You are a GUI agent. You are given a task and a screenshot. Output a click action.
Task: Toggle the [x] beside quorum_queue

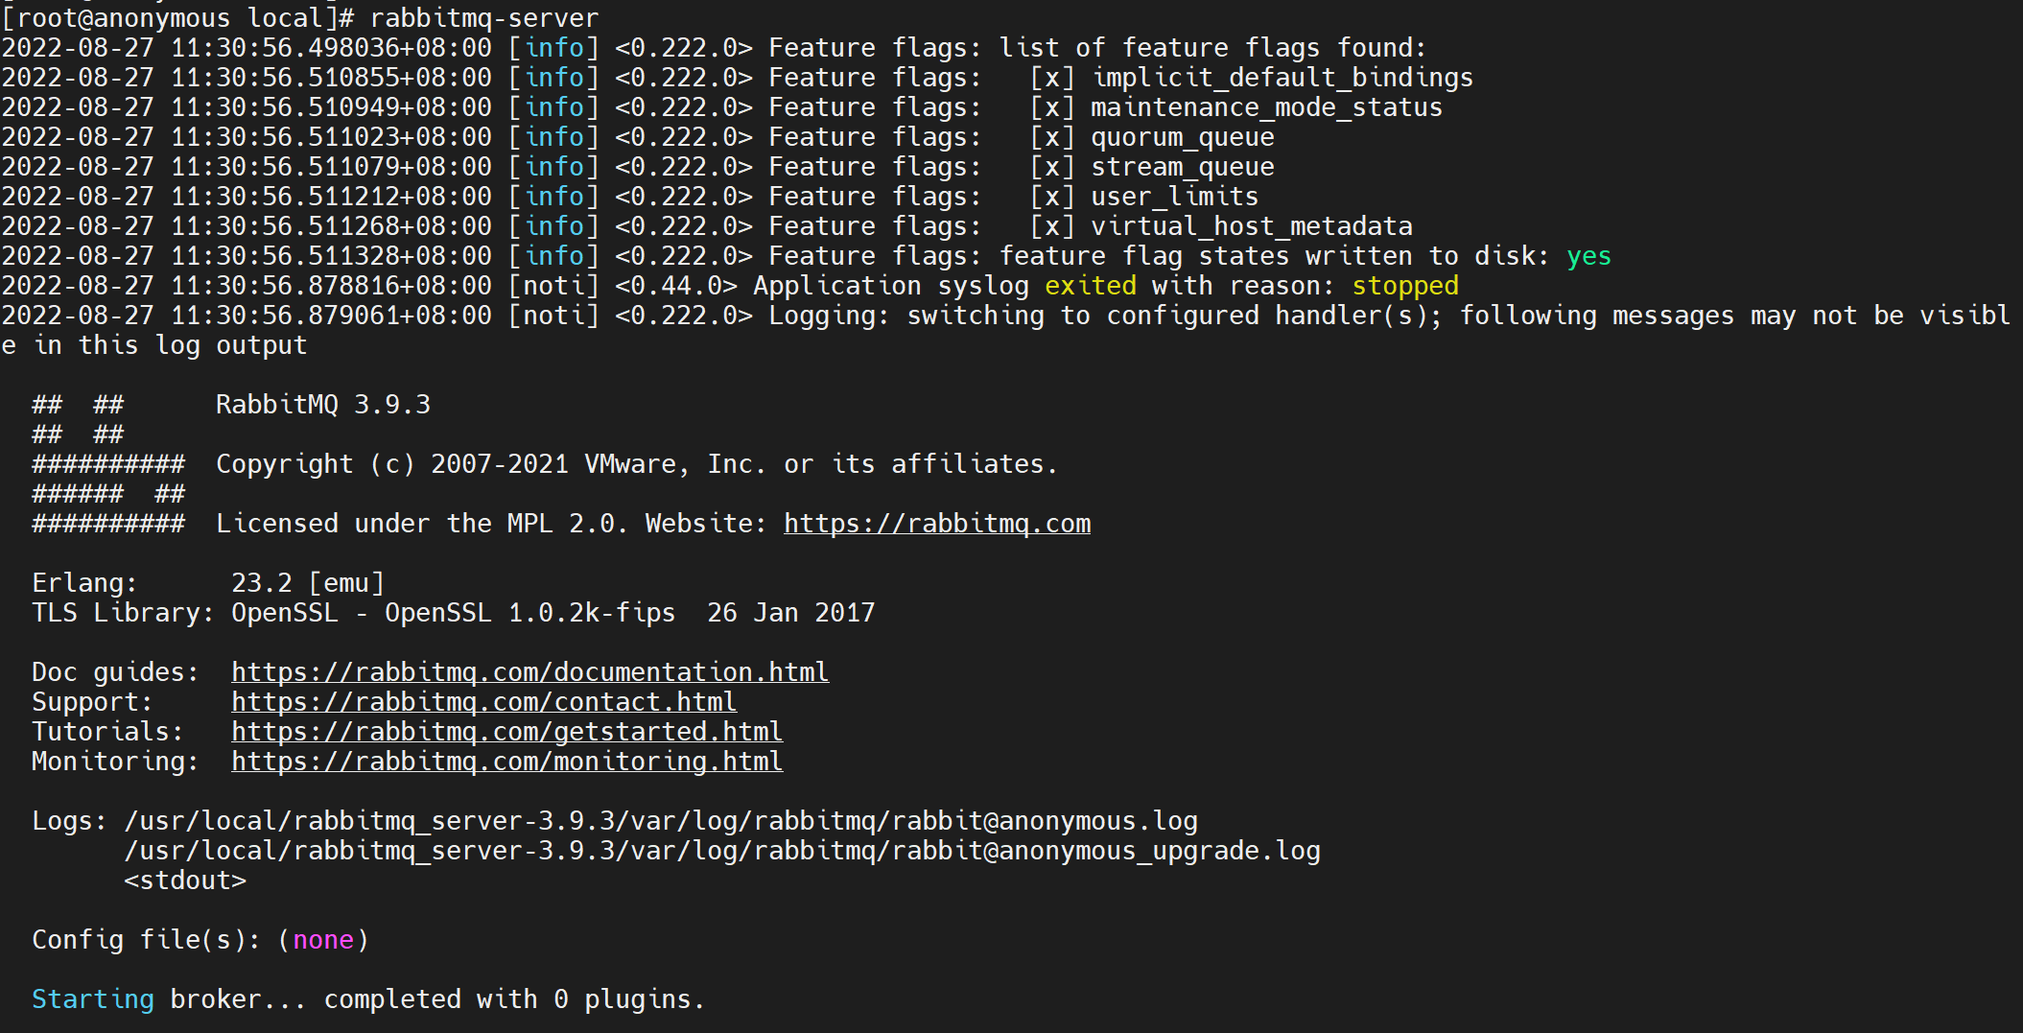tap(1051, 137)
